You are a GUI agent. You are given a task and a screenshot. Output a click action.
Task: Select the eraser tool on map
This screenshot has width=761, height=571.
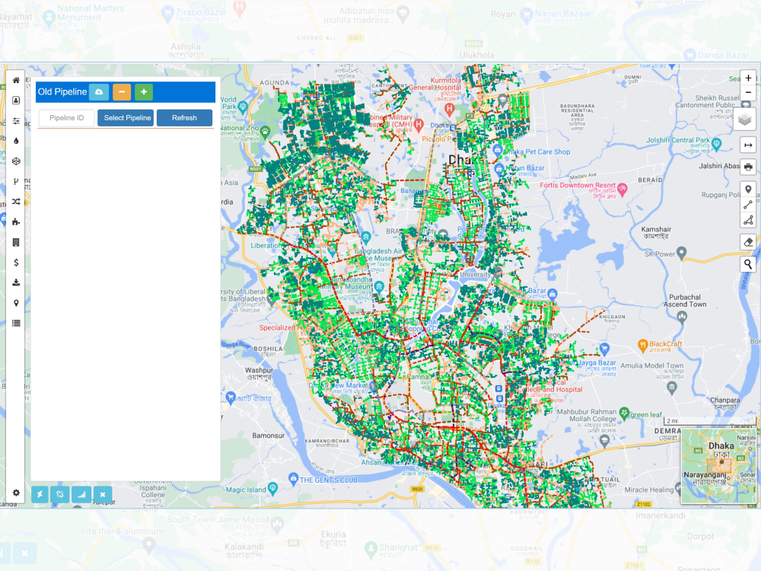748,242
